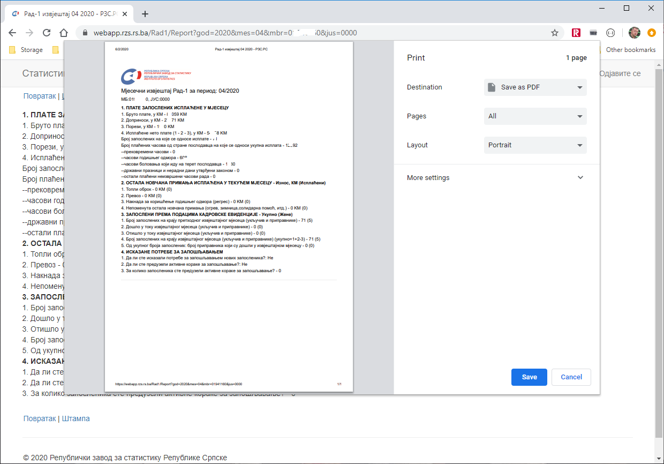Open a new browser tab
The width and height of the screenshot is (664, 464).
tap(145, 14)
